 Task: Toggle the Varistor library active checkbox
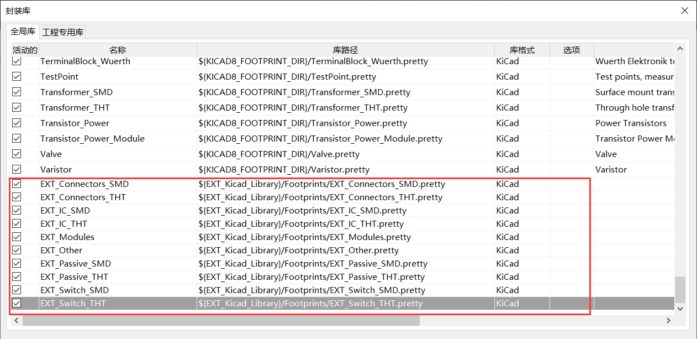17,169
